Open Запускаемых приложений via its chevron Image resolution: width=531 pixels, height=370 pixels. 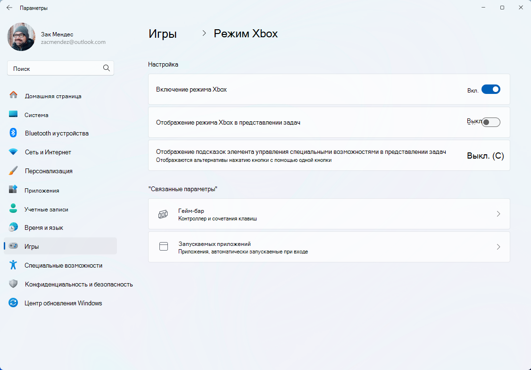498,247
